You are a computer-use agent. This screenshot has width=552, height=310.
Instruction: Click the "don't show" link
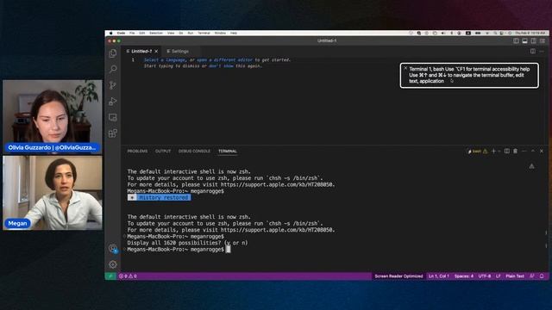pos(221,66)
